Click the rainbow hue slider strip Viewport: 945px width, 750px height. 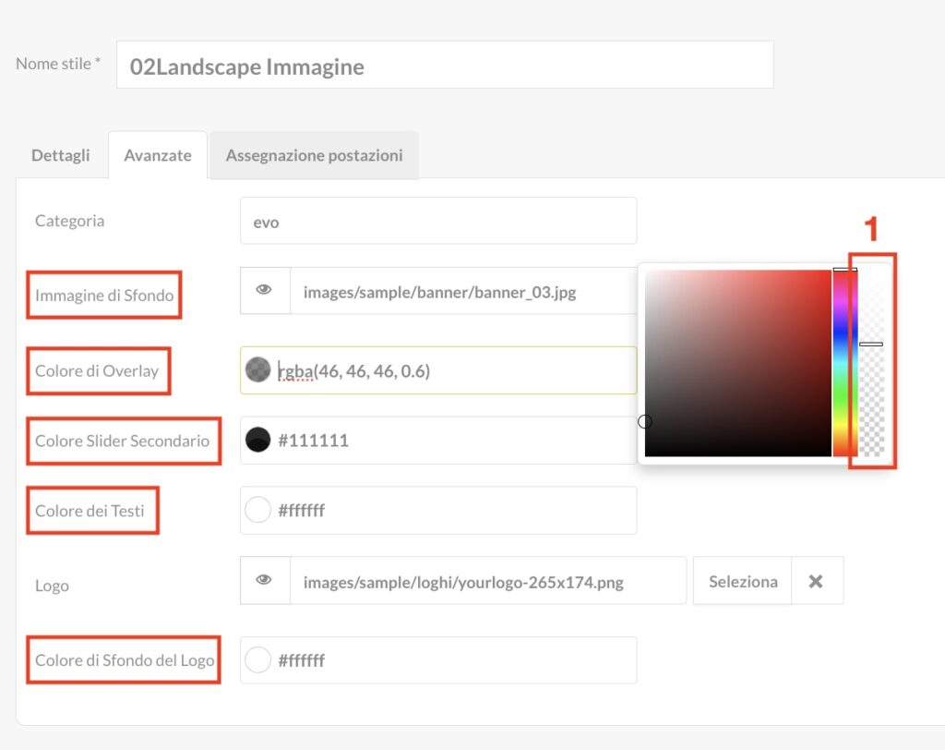[x=845, y=363]
